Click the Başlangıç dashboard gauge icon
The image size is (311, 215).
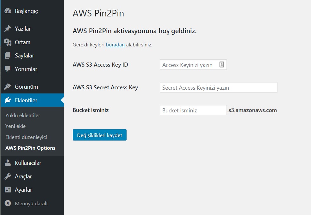8,11
